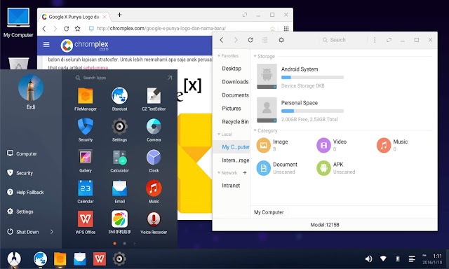449x269 pixels.
Task: Launch the Email app from launcher
Action: click(119, 191)
